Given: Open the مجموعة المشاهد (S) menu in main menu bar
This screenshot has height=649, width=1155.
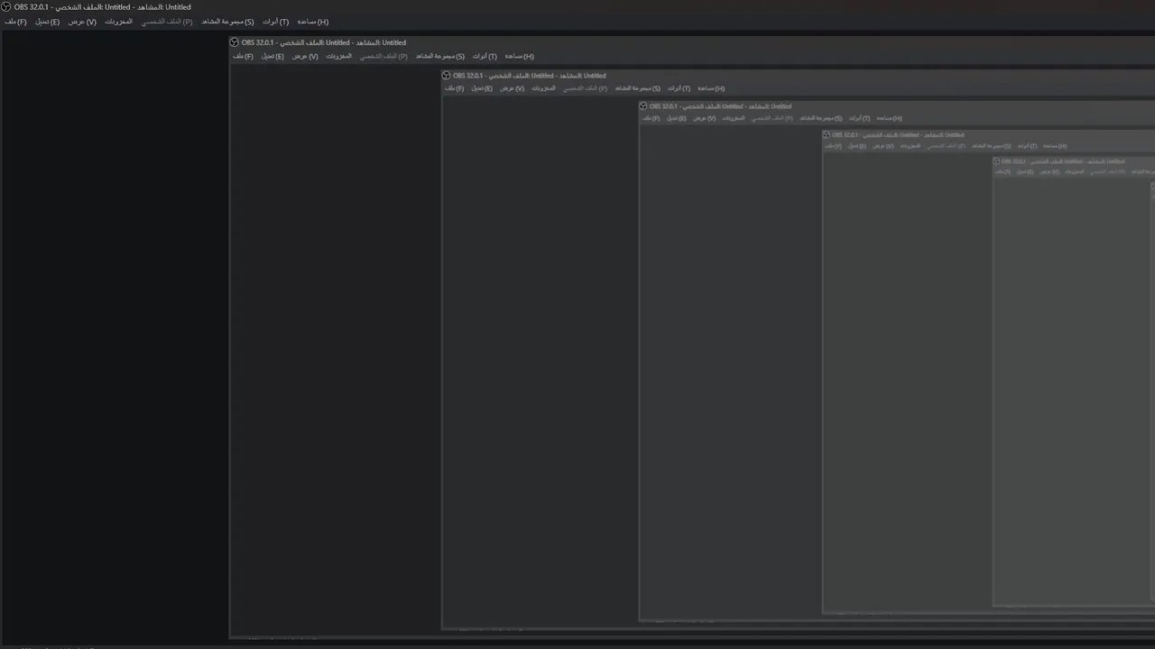Looking at the screenshot, I should click(227, 22).
